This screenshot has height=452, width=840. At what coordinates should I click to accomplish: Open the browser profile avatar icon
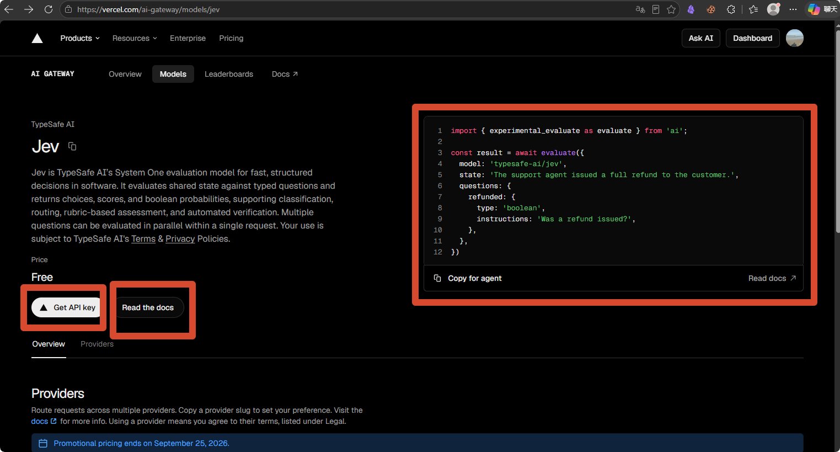[x=773, y=9]
